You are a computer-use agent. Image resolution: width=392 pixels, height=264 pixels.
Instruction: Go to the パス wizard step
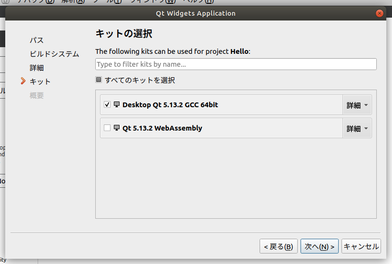tap(37, 40)
